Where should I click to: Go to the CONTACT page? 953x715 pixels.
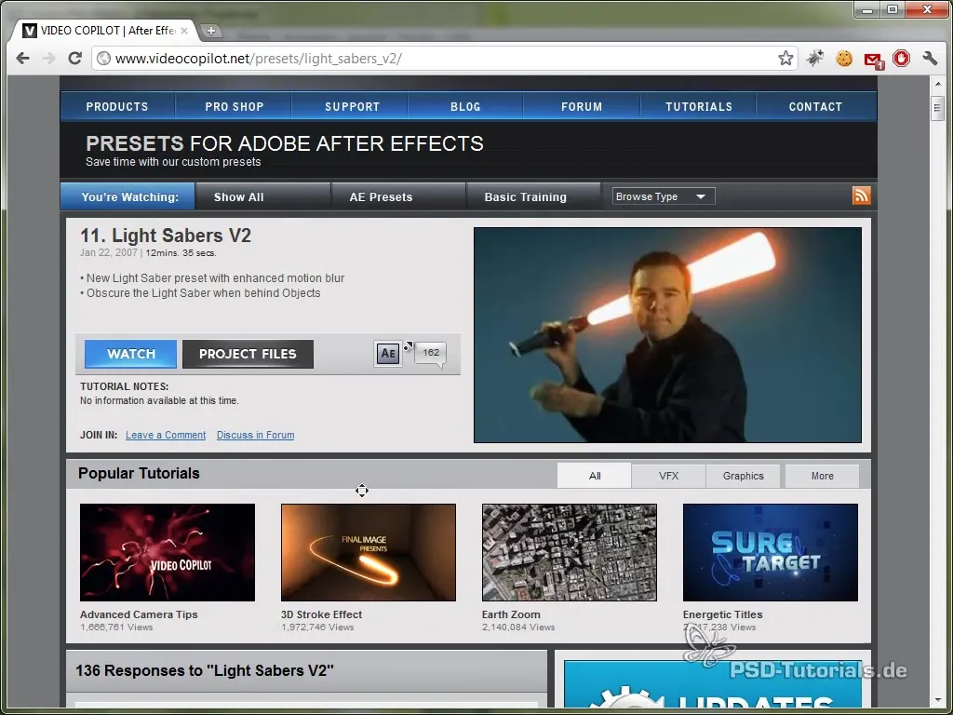tap(815, 106)
